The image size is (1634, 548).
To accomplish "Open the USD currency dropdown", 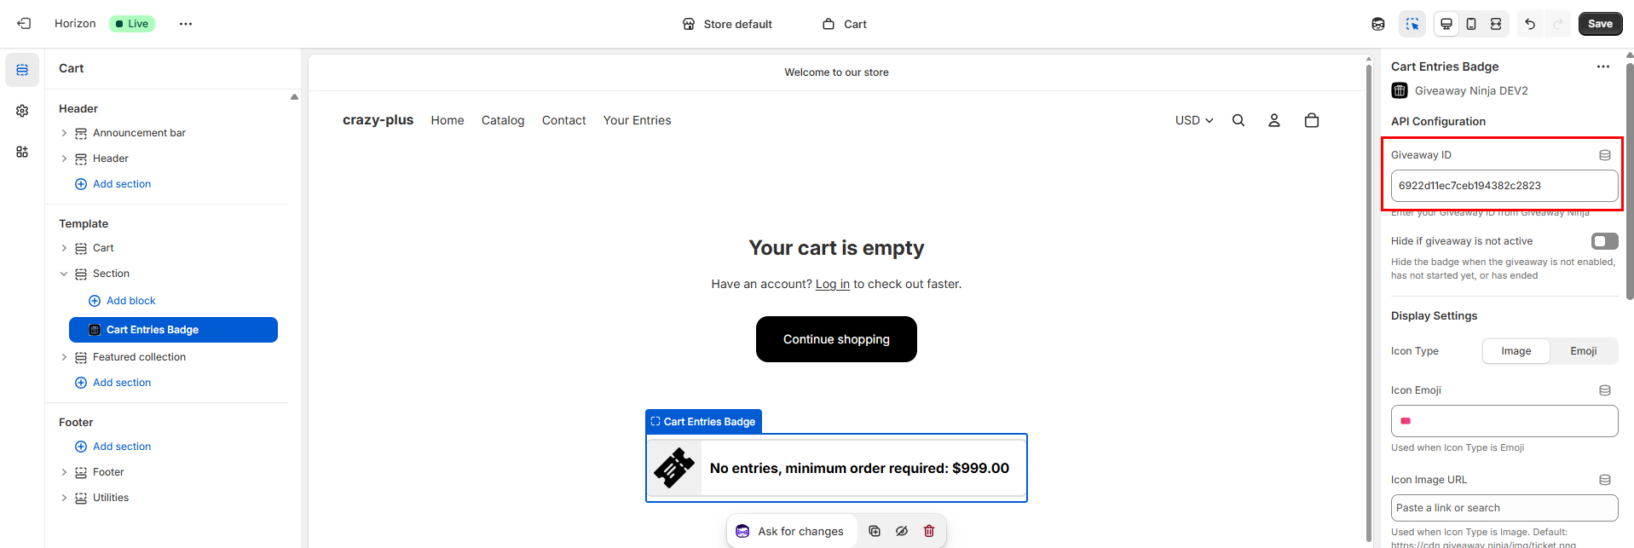I will (x=1193, y=120).
